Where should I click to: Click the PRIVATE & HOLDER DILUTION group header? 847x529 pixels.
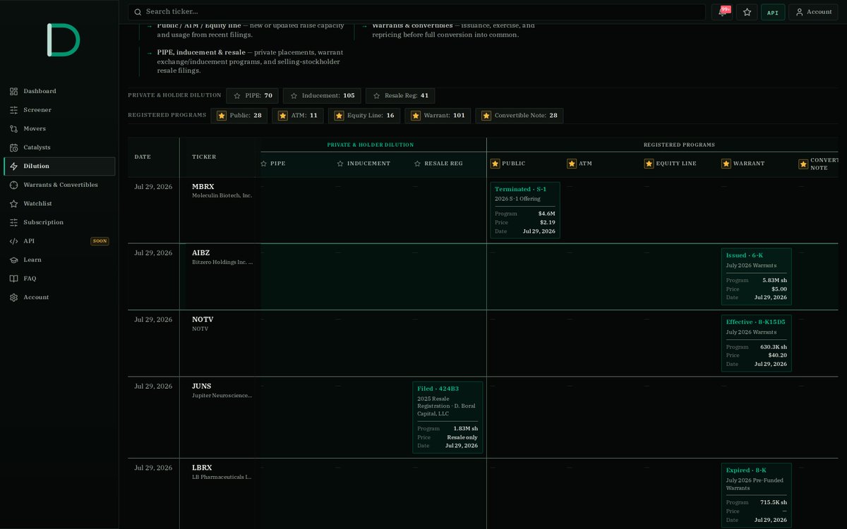click(x=371, y=145)
